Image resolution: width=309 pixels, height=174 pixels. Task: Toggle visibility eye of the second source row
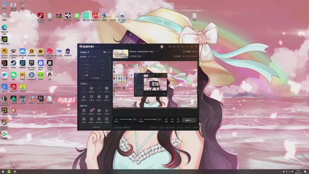(x=103, y=65)
